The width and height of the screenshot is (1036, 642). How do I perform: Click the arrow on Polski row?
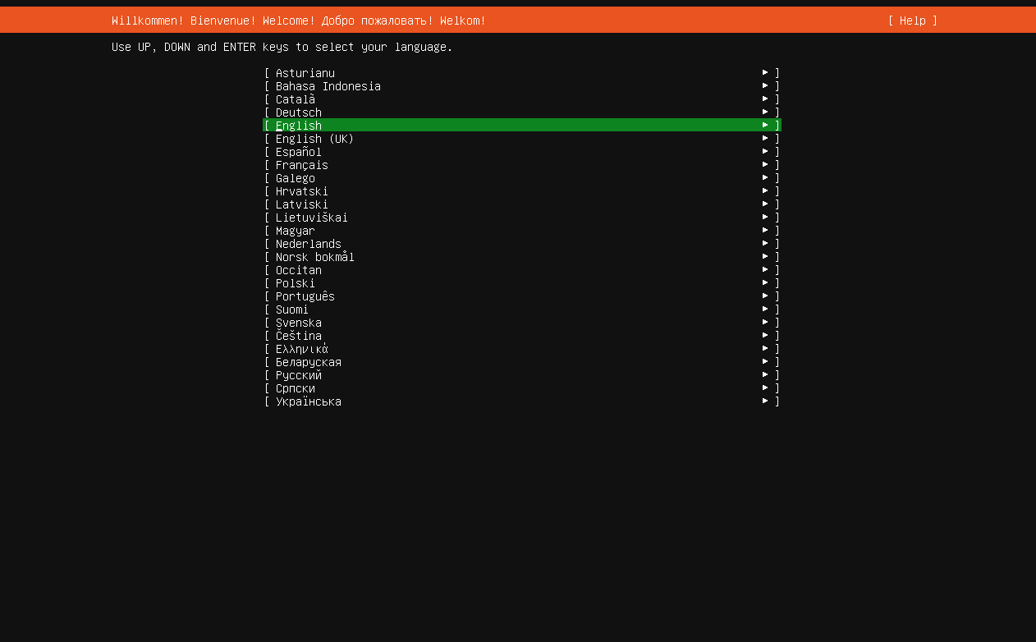click(x=765, y=282)
